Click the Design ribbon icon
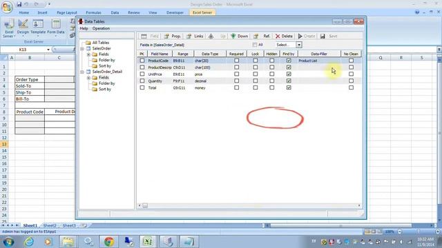 (23, 27)
